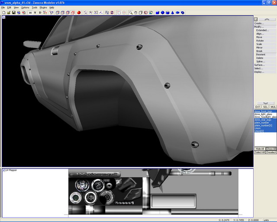The image size is (277, 222).
Task: Expand the Display... command group
Action: click(265, 72)
